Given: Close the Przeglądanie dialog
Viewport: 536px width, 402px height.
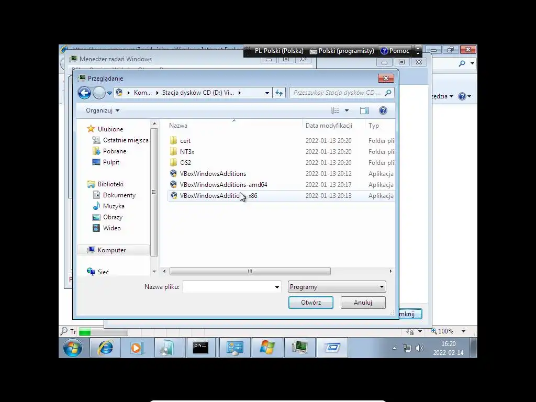Looking at the screenshot, I should (386, 79).
